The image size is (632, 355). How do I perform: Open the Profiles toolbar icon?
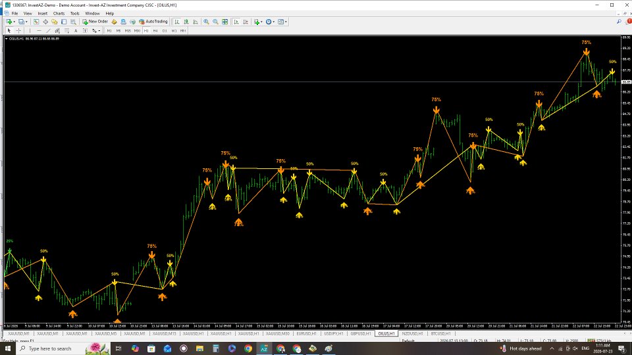[x=21, y=22]
